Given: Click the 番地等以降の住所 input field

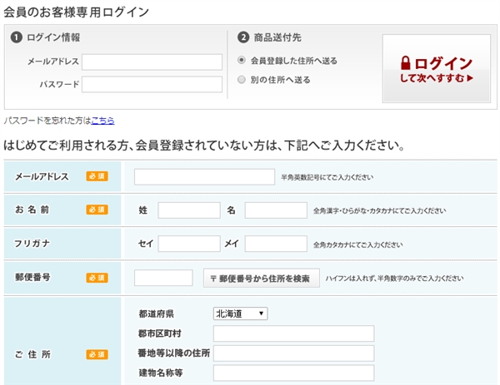Looking at the screenshot, I should click(293, 353).
